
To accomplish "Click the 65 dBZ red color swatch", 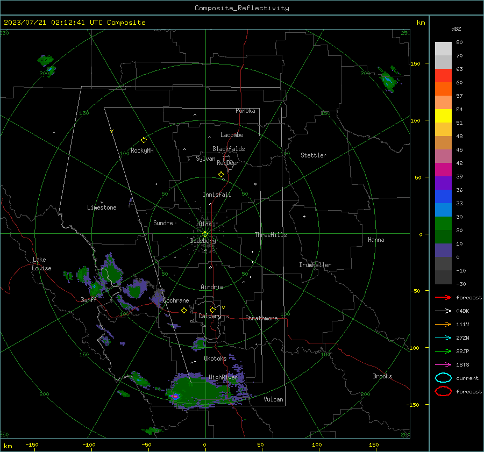I will coord(443,75).
